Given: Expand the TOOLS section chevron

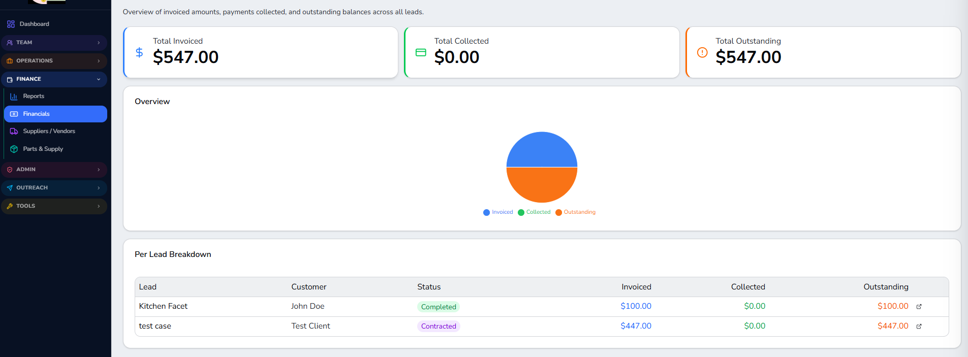Looking at the screenshot, I should (99, 206).
